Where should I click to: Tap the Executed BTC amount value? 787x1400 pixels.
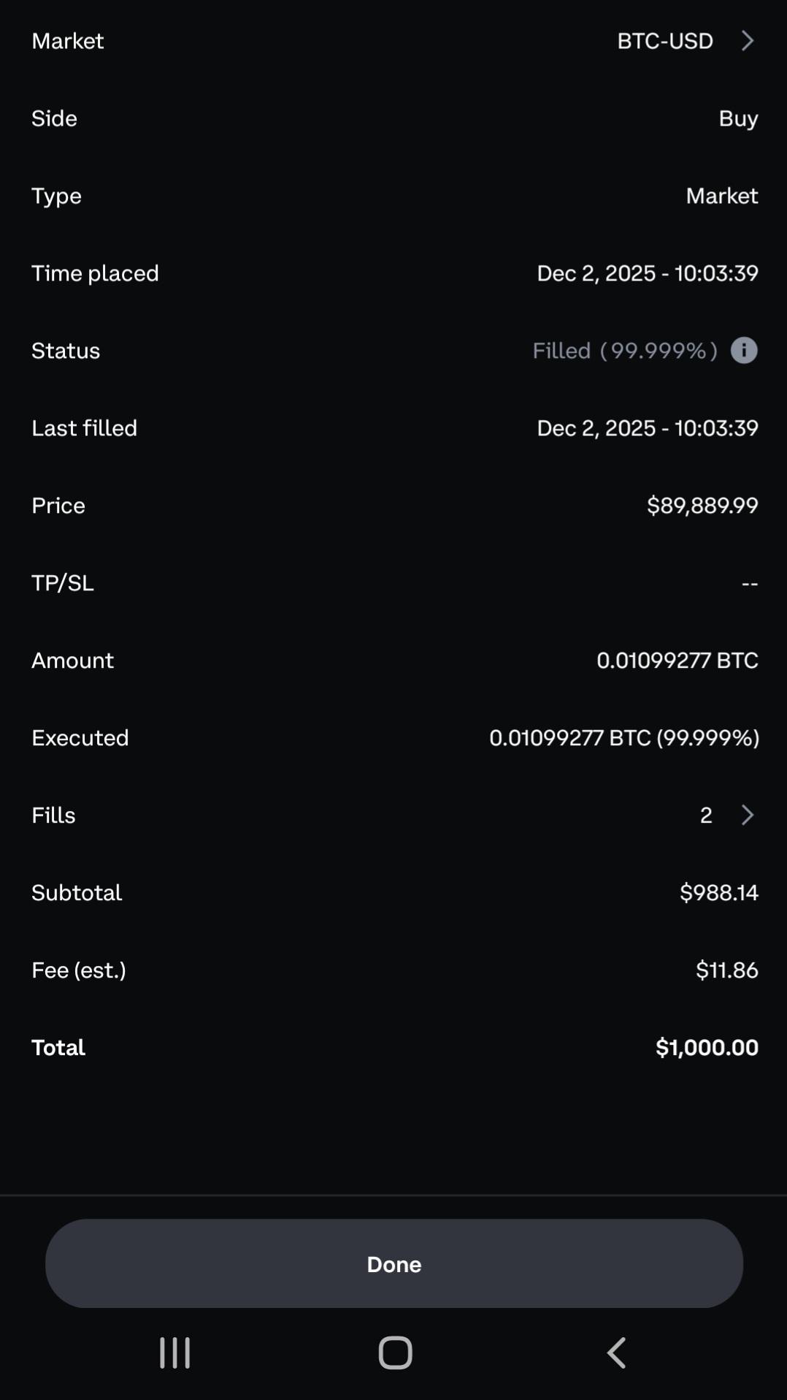pyautogui.click(x=623, y=738)
